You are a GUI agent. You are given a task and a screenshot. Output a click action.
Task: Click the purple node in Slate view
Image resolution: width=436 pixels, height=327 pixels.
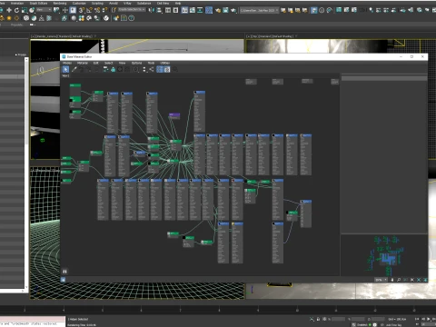(174, 115)
